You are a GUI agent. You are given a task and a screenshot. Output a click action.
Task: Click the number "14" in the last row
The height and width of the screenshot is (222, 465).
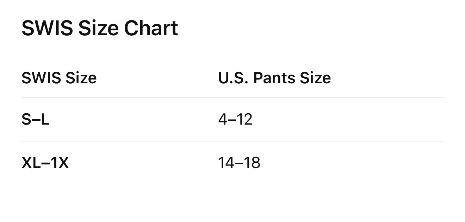click(x=226, y=163)
